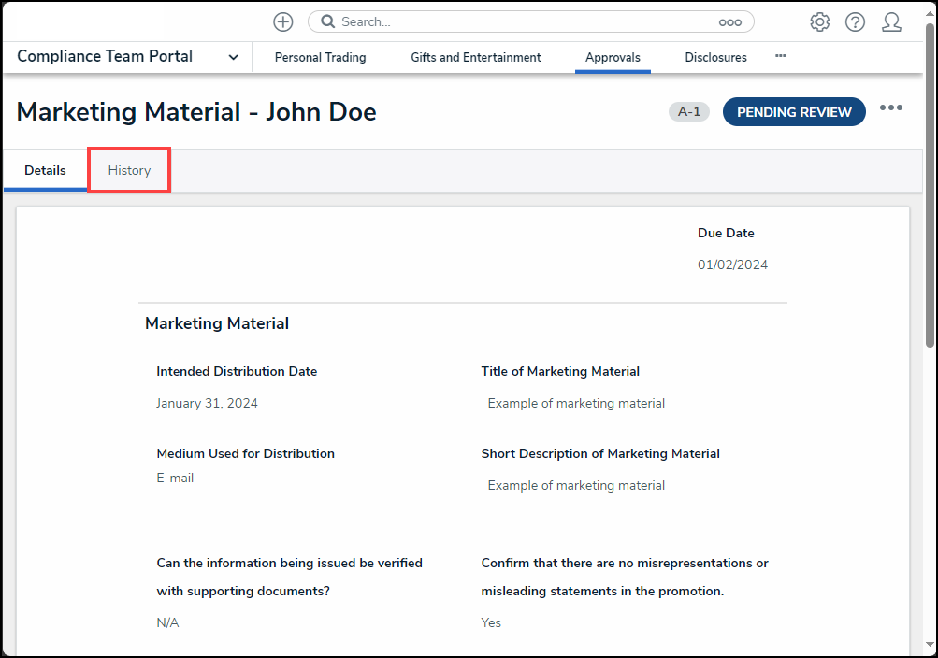This screenshot has width=938, height=658.
Task: Click the Title of Marketing Material value
Action: click(x=576, y=403)
